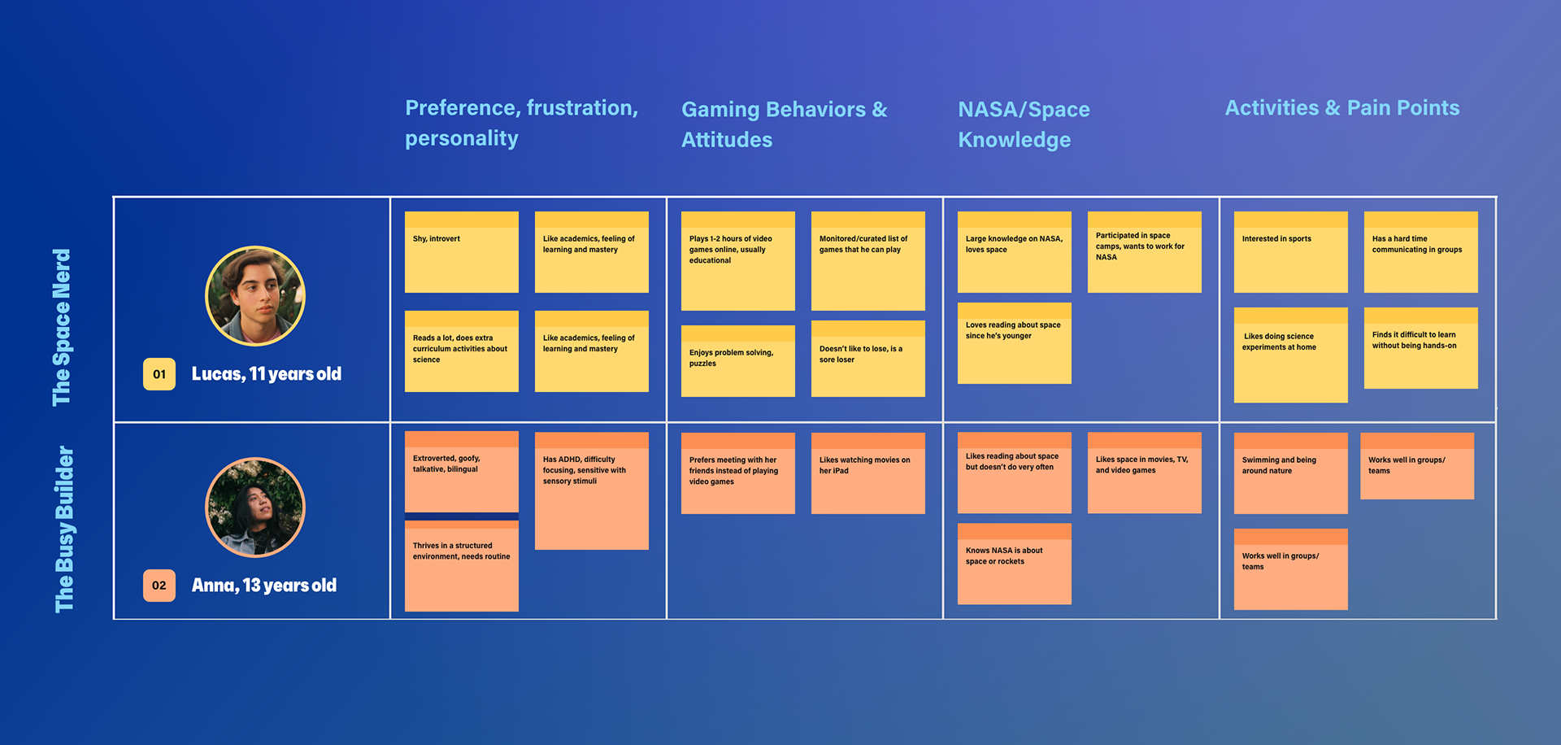Click 'Activities & Pain Points' column heading
1561x745 pixels.
tap(1342, 108)
